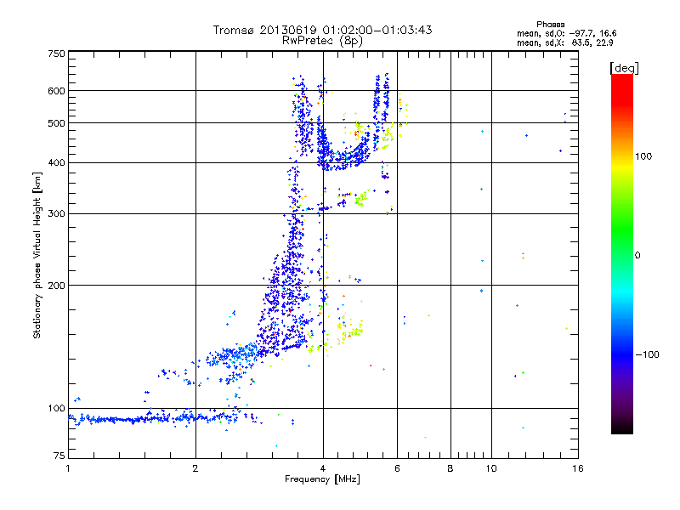Image resolution: width=680 pixels, height=510 pixels.
Task: Click the y-axis tick label '600'
Action: tap(56, 91)
